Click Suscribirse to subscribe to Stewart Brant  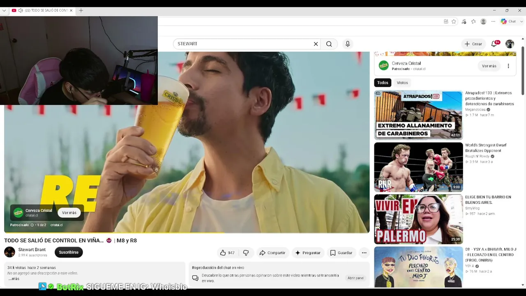coord(69,252)
